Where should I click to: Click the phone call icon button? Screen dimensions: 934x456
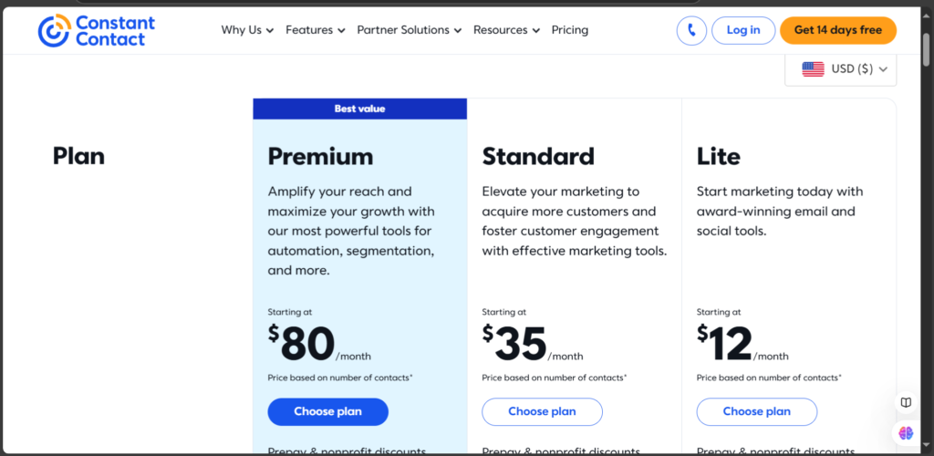pyautogui.click(x=691, y=30)
